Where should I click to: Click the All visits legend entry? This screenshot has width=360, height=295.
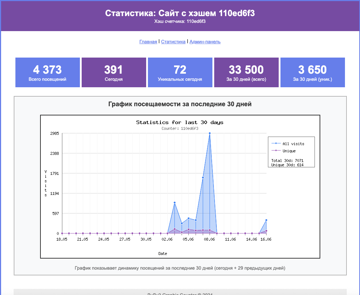point(288,144)
